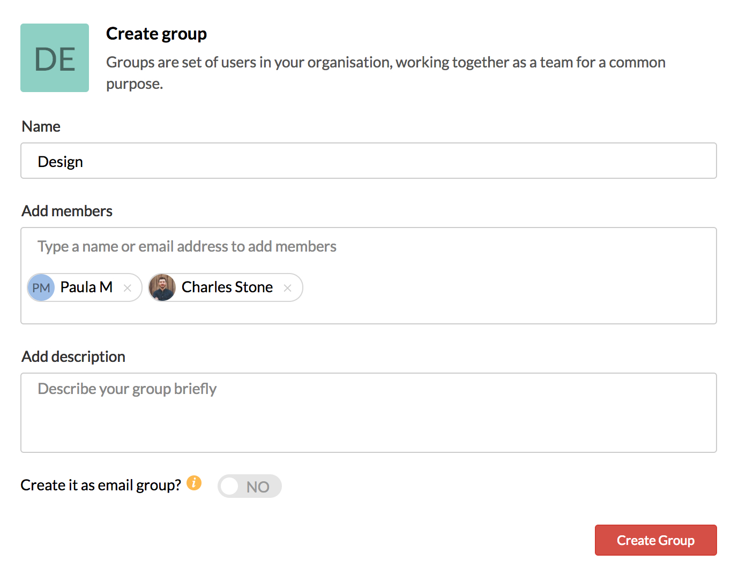
Task: Click the Create Group button
Action: pyautogui.click(x=655, y=540)
